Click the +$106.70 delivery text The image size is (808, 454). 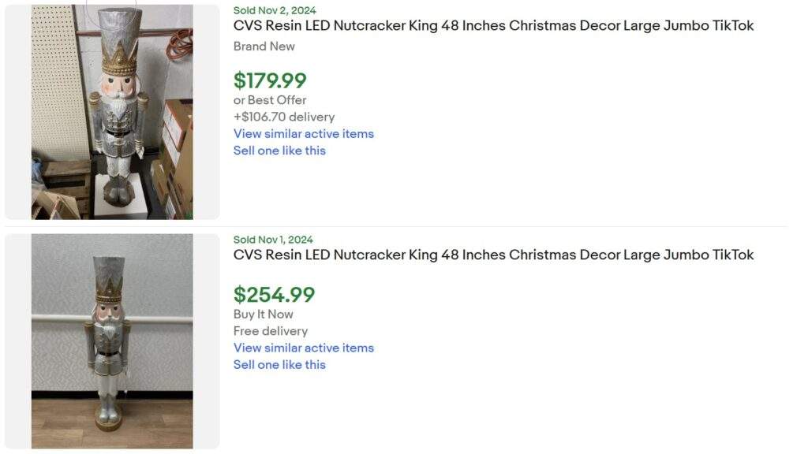click(283, 116)
